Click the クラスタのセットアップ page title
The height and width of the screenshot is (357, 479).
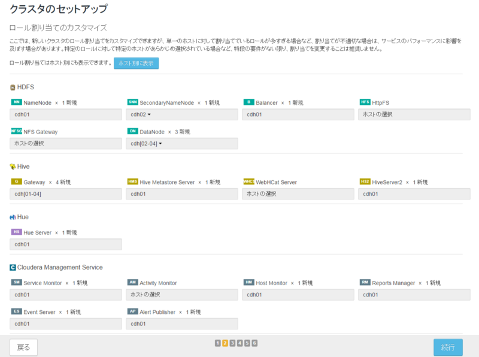pyautogui.click(x=59, y=9)
